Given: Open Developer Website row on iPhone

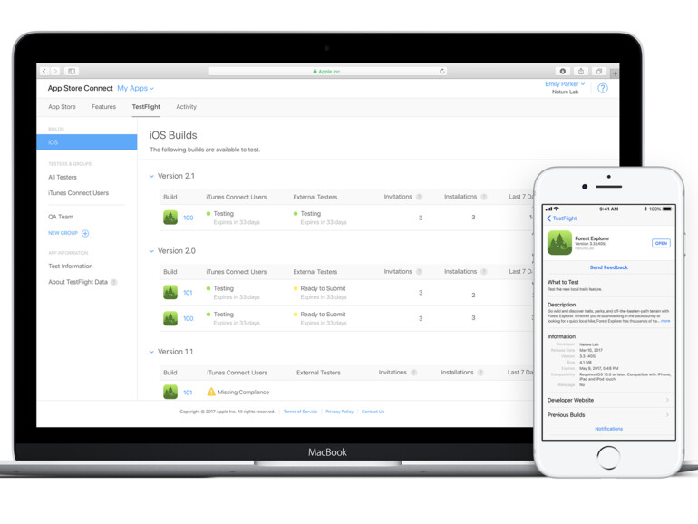Looking at the screenshot, I should tap(608, 400).
